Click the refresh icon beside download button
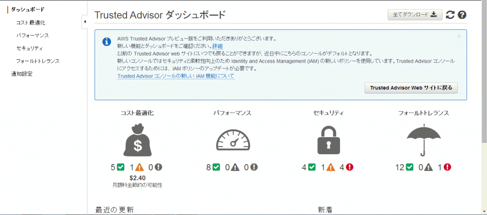The height and width of the screenshot is (215, 487). click(450, 15)
